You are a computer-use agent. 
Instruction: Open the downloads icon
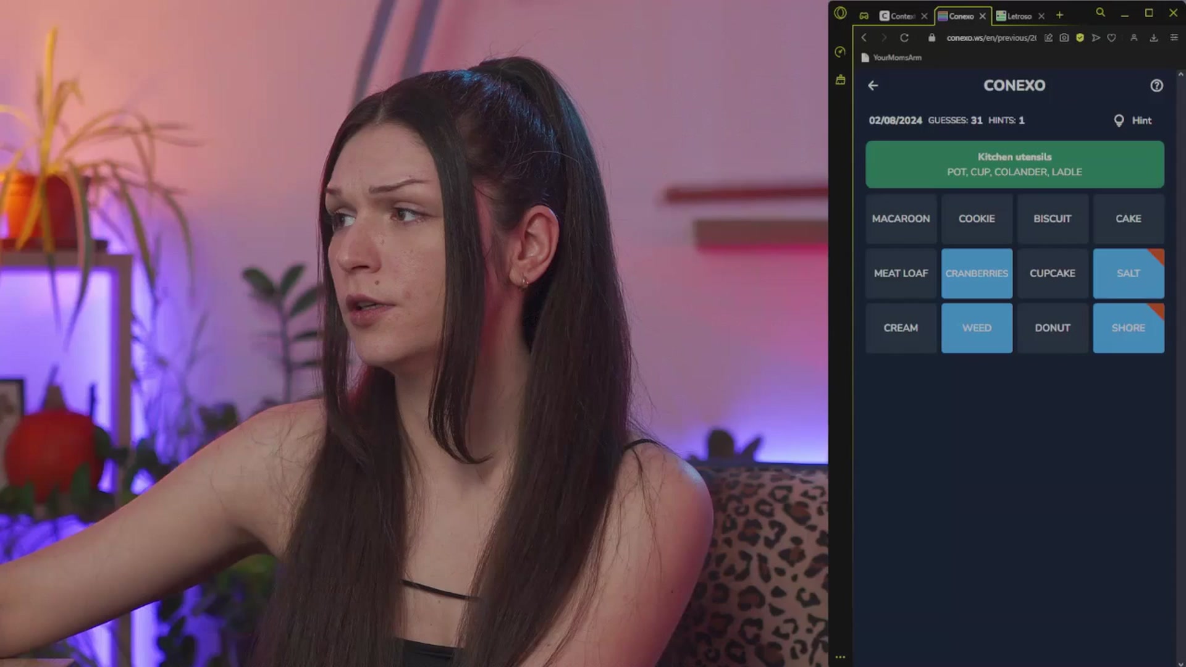pyautogui.click(x=1153, y=38)
